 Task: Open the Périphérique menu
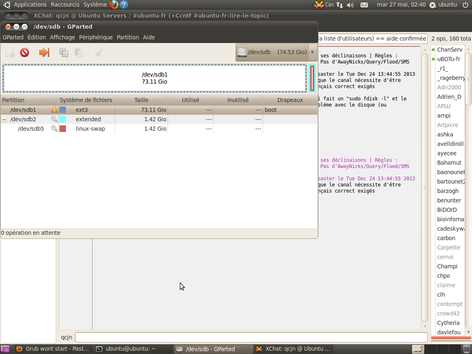point(96,37)
